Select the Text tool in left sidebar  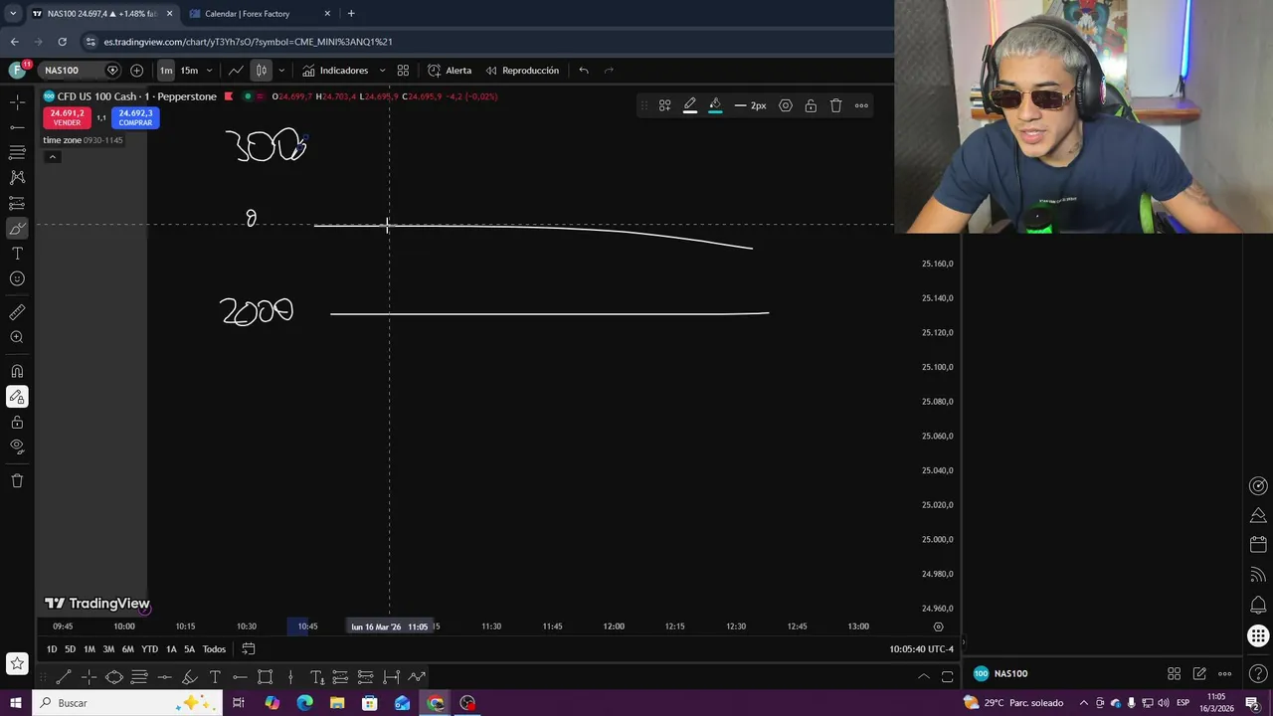pyautogui.click(x=17, y=254)
